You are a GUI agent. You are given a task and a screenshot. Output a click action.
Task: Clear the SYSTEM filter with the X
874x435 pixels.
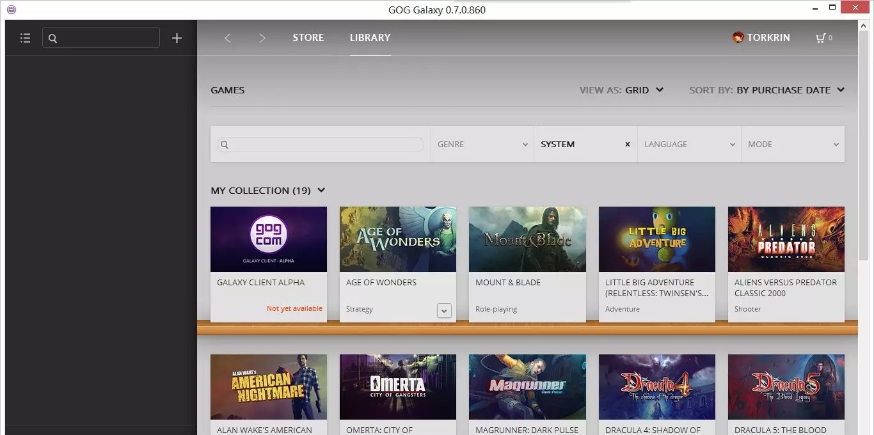tap(627, 144)
